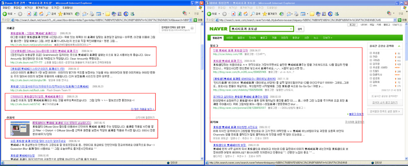
Task: Click the '검색어 순위 묻고 답하기' link on Naver
Action: click(x=385, y=103)
